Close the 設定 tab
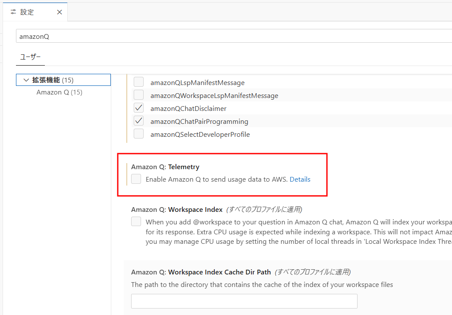Screen dimensions: 452x315 [x=60, y=12]
